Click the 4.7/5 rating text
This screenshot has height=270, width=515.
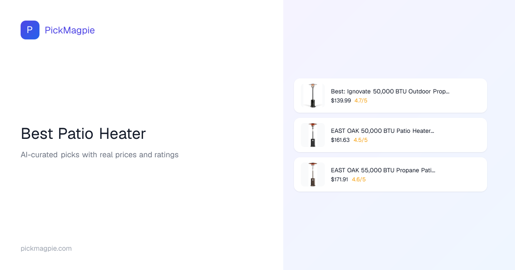pyautogui.click(x=361, y=101)
